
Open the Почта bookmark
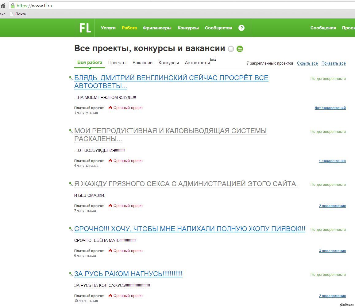[18, 14]
